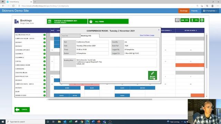Open info icon for Design 5 row
Screen dimensions: 221x124
pyautogui.click(x=45, y=88)
